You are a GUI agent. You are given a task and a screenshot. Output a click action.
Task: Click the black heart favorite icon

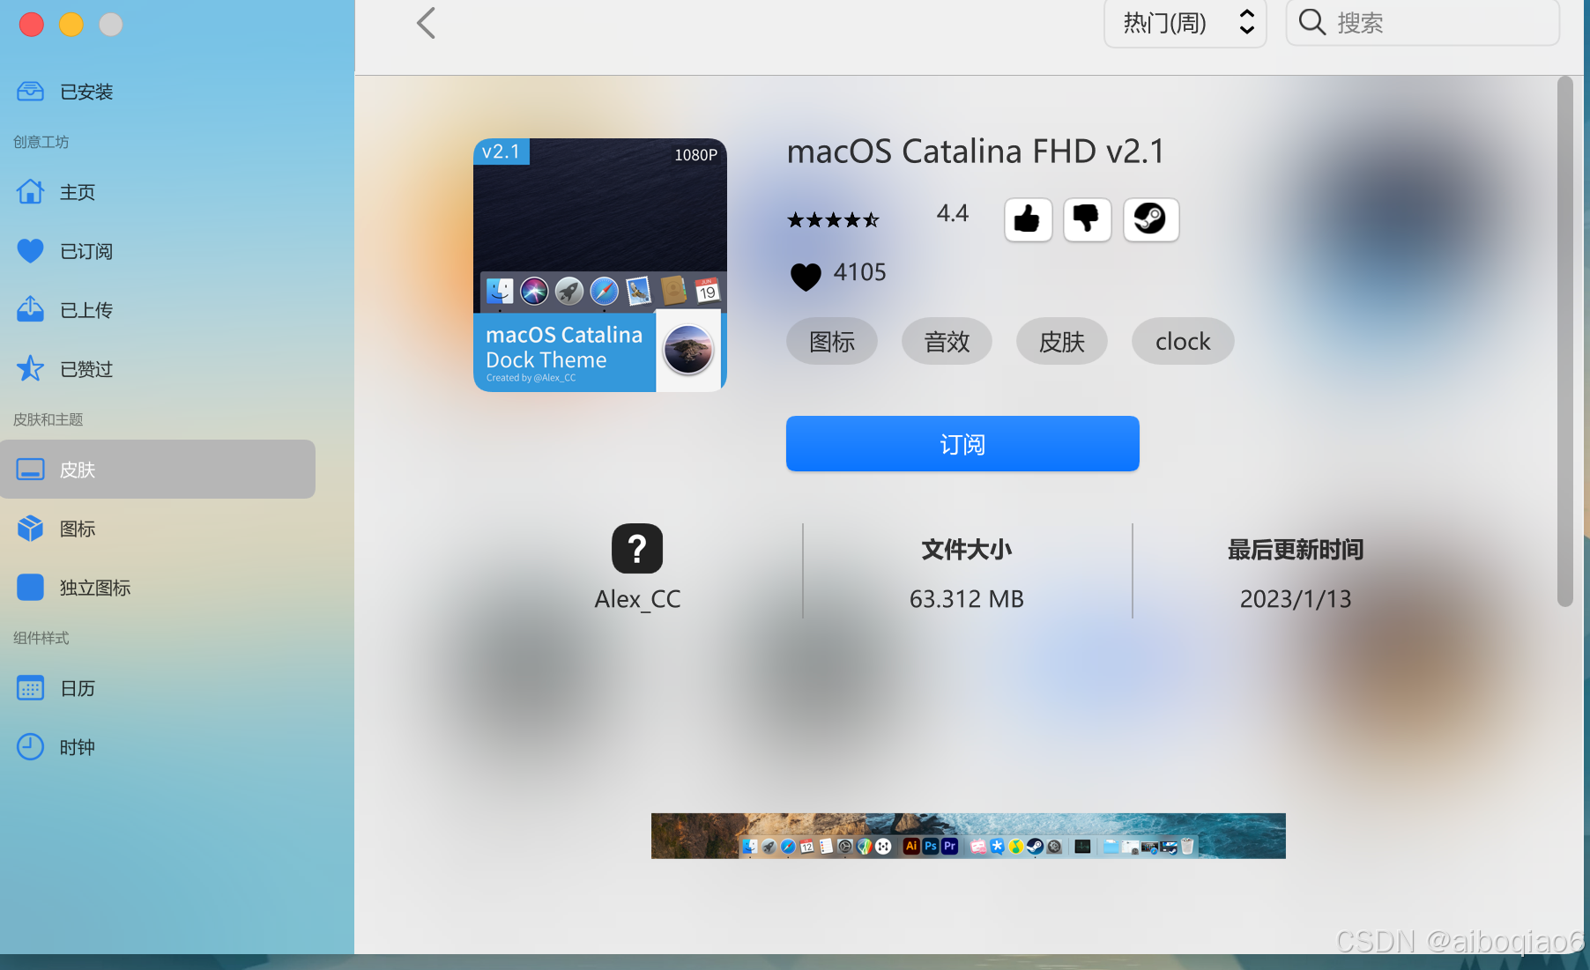(806, 277)
